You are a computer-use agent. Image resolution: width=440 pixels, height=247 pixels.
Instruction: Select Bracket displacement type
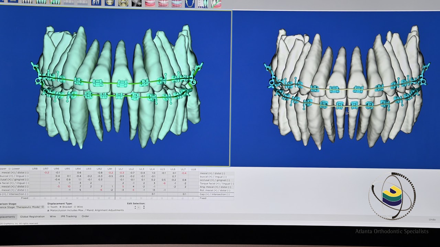[x=60, y=207]
